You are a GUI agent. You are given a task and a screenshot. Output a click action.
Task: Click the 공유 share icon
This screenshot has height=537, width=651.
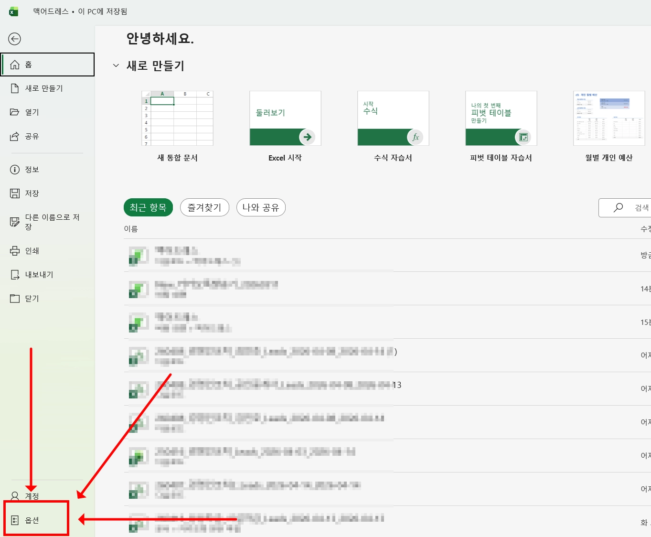click(15, 136)
